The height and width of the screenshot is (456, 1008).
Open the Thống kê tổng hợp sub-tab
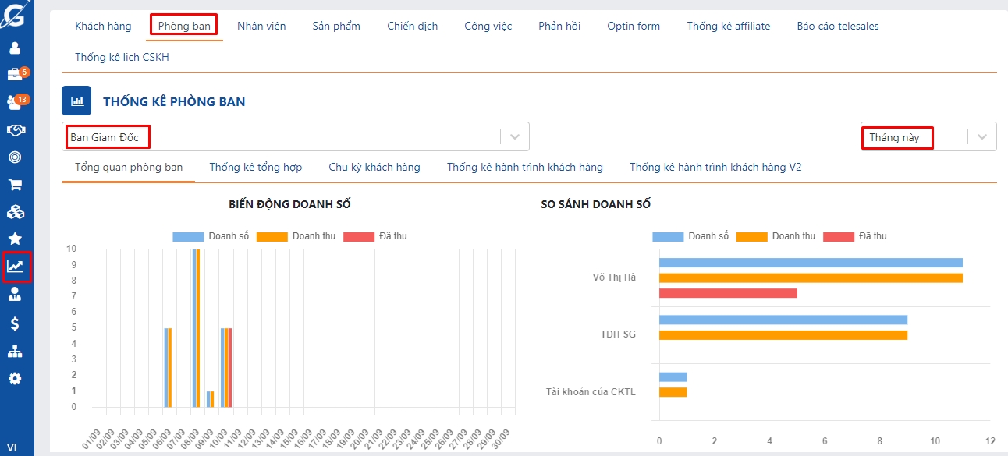255,167
